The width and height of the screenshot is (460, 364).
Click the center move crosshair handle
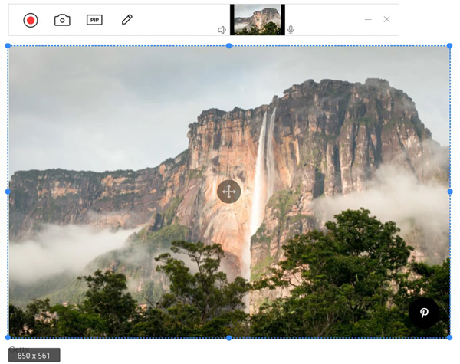click(x=228, y=192)
